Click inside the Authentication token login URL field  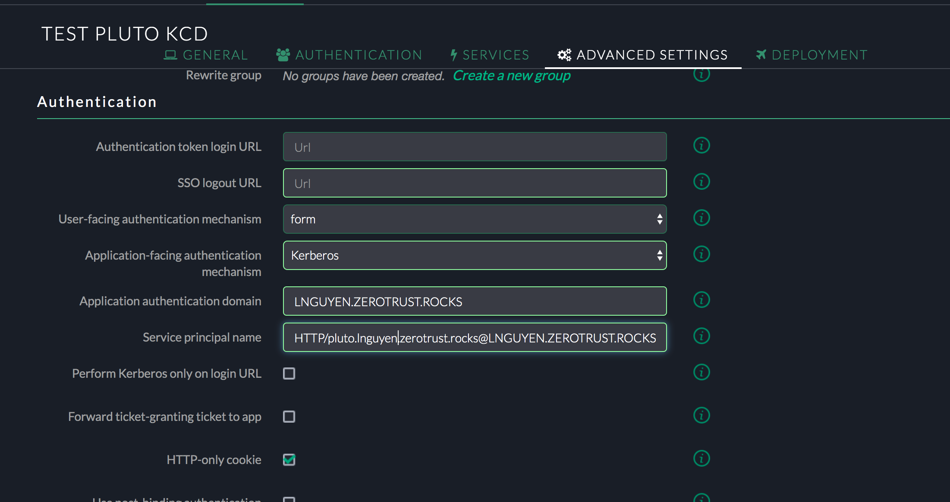pyautogui.click(x=475, y=147)
